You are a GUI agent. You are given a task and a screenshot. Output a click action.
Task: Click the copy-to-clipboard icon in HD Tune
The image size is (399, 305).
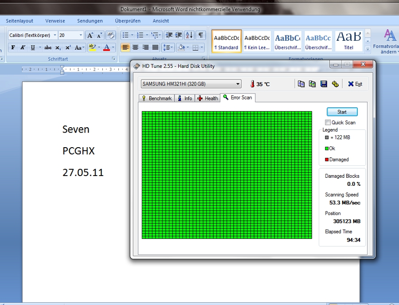301,84
